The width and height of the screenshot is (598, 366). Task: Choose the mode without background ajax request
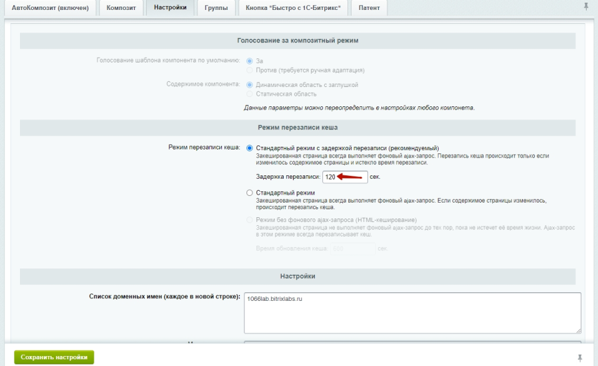250,220
